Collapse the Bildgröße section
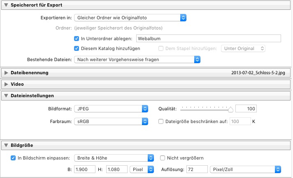This screenshot has width=293, height=178. (6, 145)
